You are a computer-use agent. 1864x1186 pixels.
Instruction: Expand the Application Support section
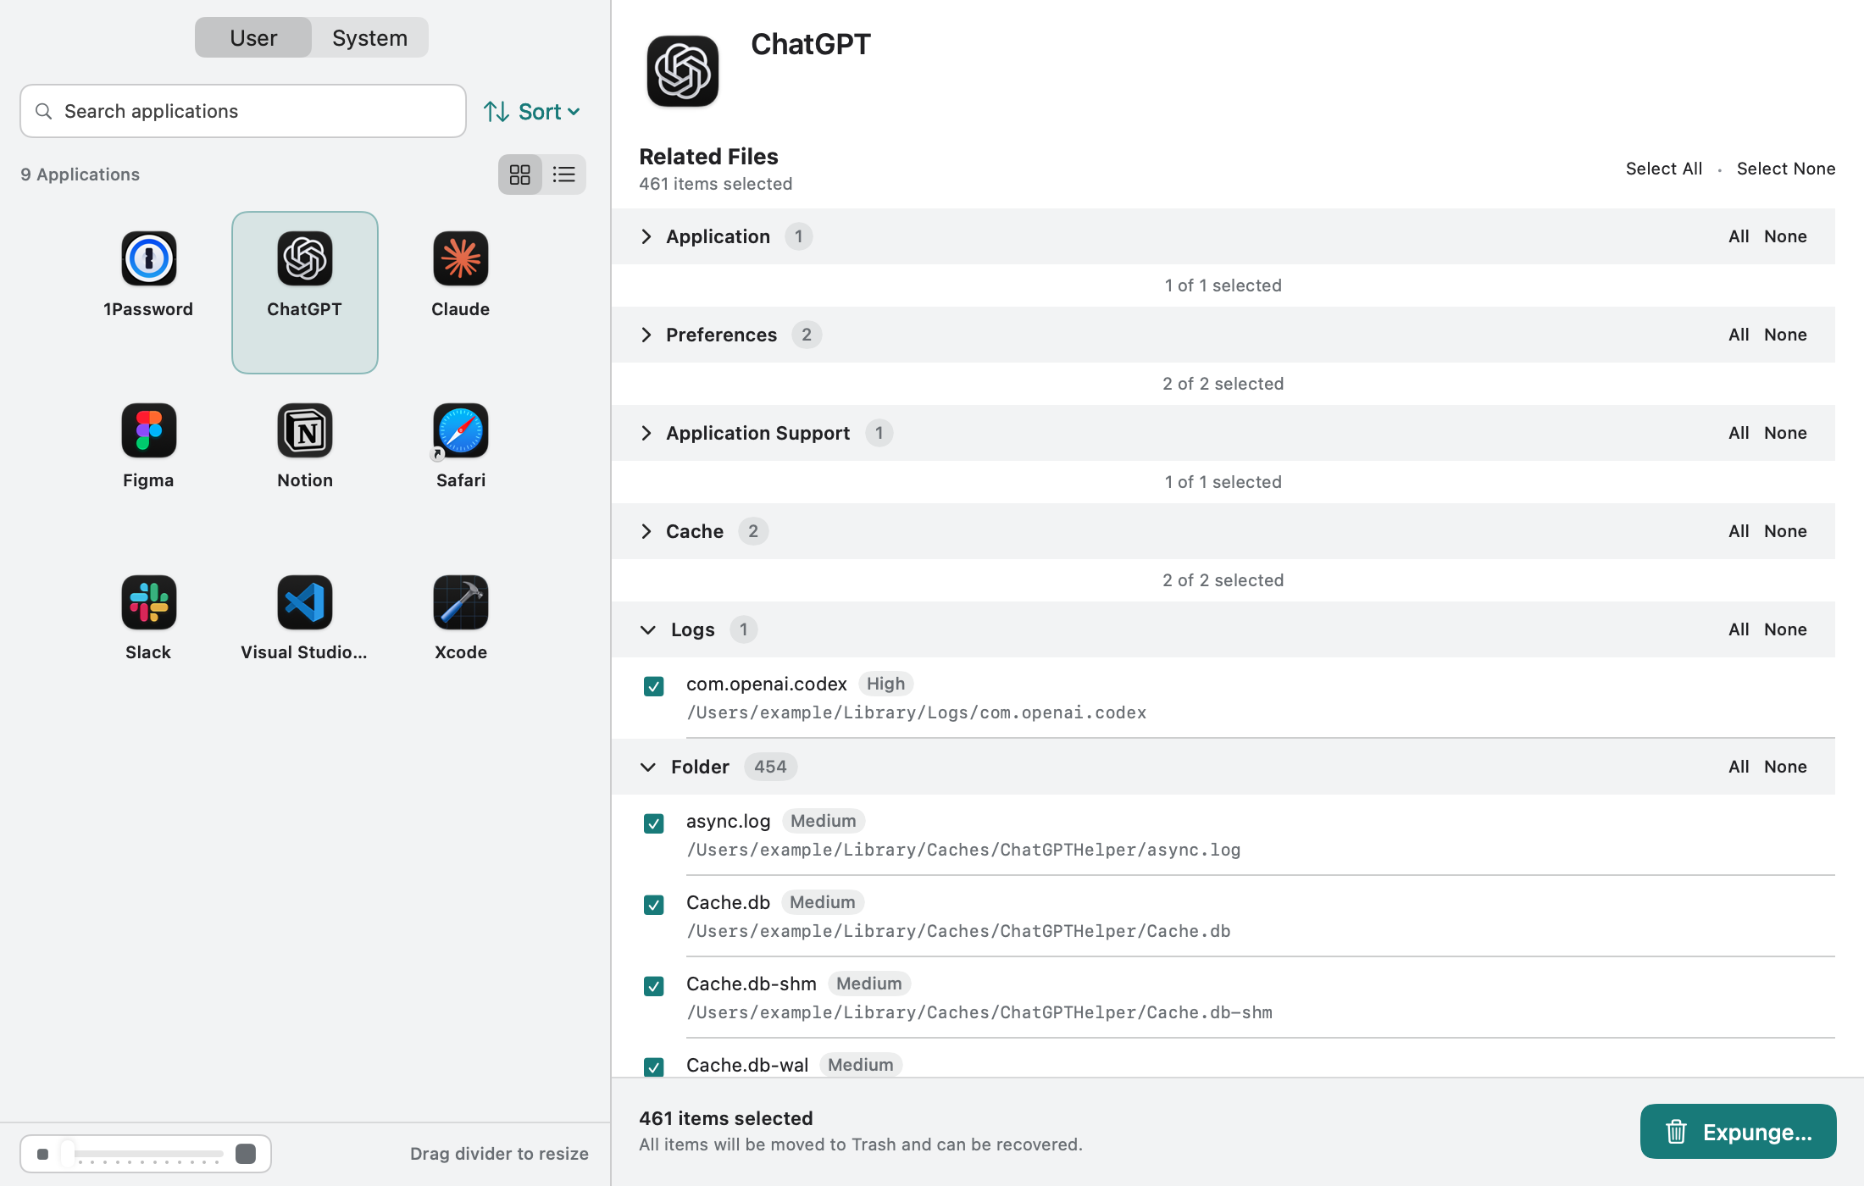(x=646, y=433)
